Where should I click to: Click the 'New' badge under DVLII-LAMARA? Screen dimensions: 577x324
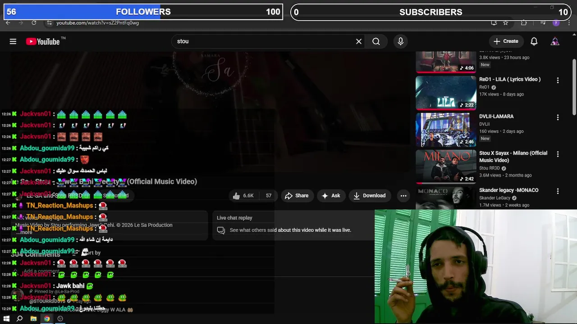(x=485, y=139)
